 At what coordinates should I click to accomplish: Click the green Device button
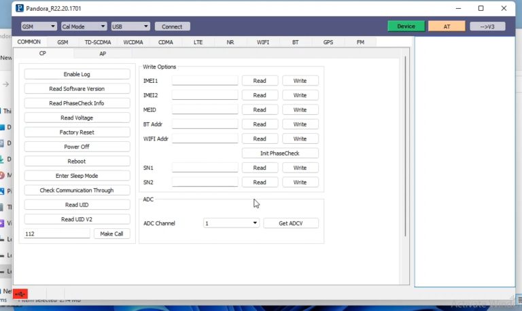(x=406, y=26)
